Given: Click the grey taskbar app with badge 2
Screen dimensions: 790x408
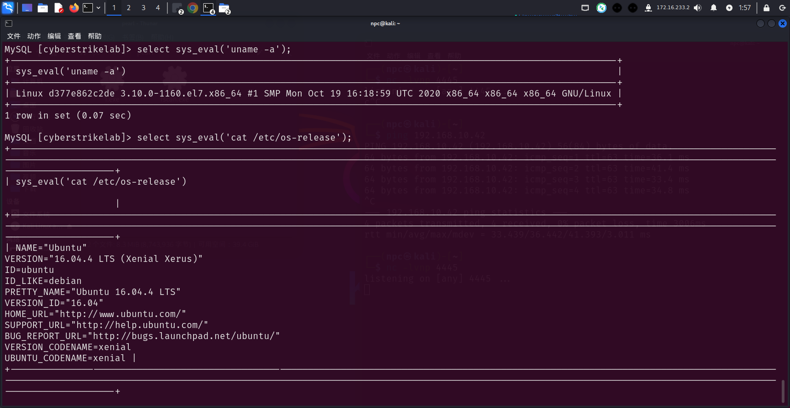Looking at the screenshot, I should point(177,8).
